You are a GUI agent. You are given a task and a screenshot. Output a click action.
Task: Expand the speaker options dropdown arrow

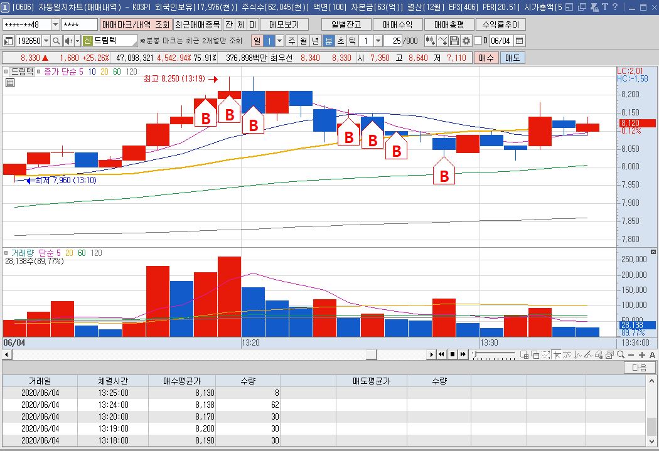78,41
